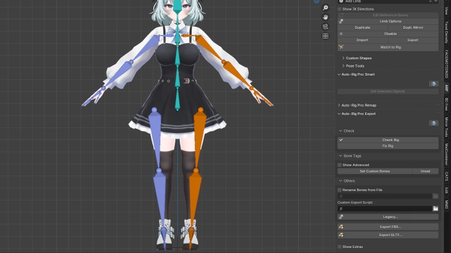Open the CATS sidebar tab
The image size is (451, 253).
[447, 176]
